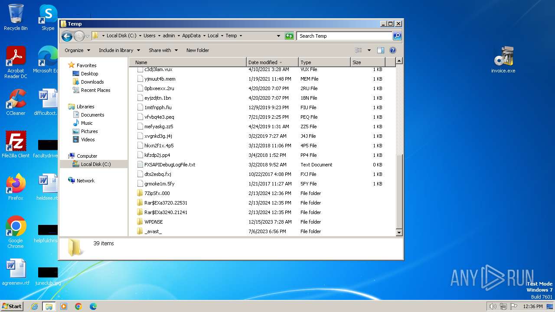This screenshot has width=555, height=312.
Task: Select the invoice.exe desktop file
Action: [x=503, y=60]
